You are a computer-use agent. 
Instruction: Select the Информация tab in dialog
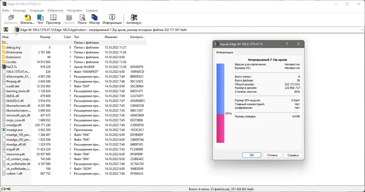tap(224, 52)
